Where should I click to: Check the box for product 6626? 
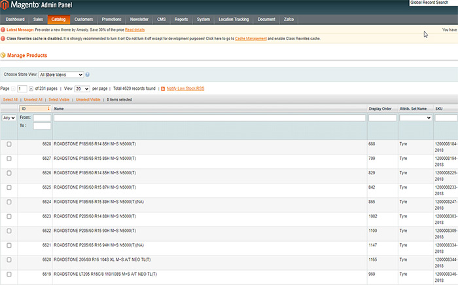[x=9, y=173]
